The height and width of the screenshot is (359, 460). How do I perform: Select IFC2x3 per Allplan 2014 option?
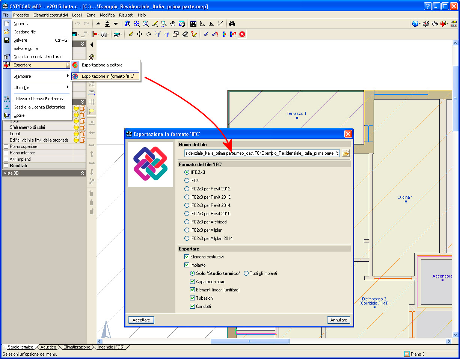pyautogui.click(x=187, y=238)
